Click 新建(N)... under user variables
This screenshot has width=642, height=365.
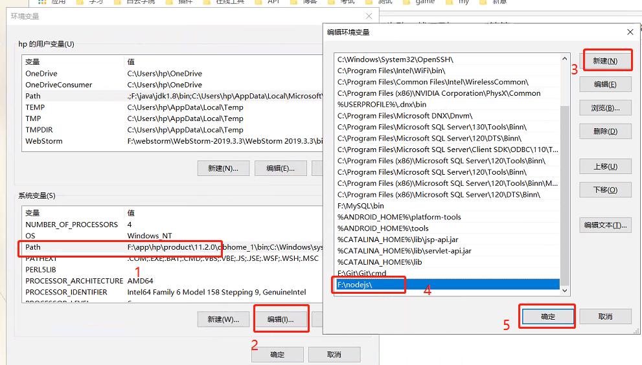pos(223,168)
